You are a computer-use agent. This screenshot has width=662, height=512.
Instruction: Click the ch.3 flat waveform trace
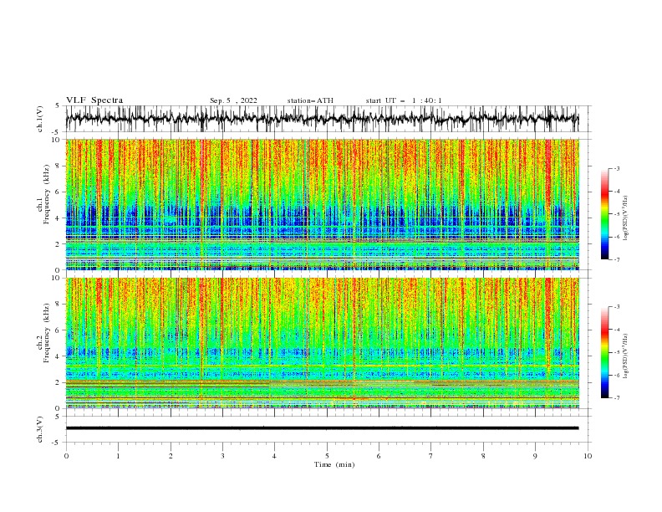[x=322, y=428]
